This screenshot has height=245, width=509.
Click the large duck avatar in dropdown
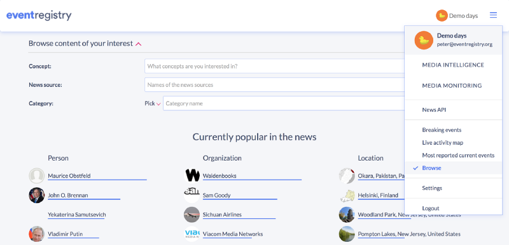point(424,40)
